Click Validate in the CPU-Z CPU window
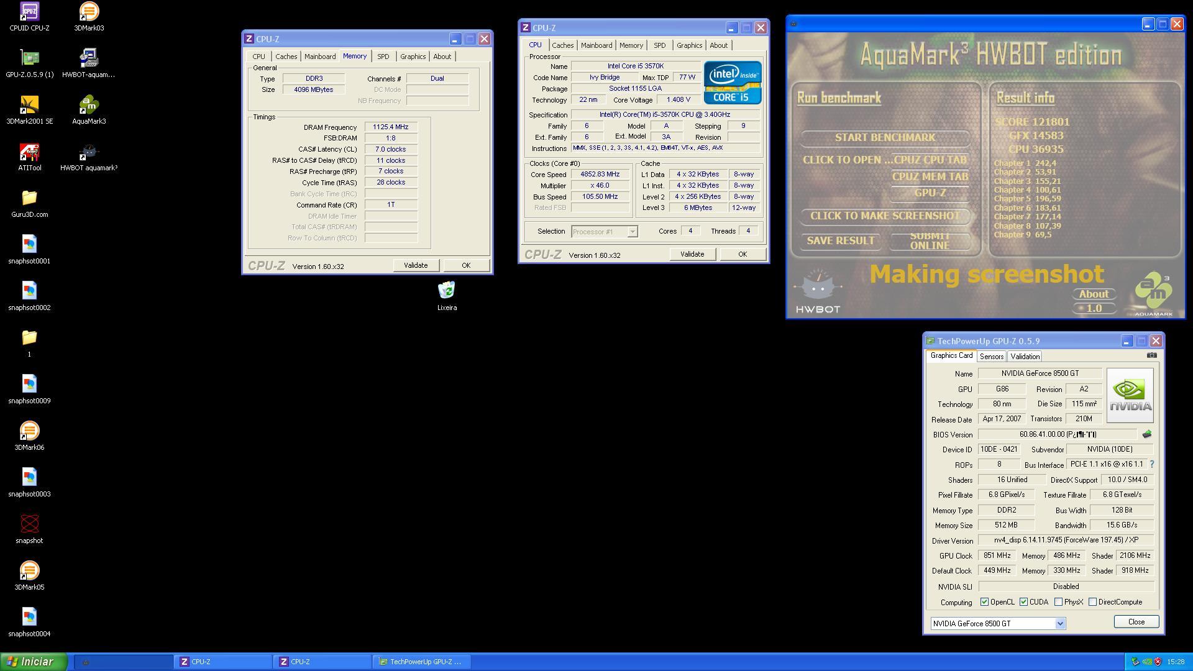This screenshot has width=1193, height=671. pos(692,254)
